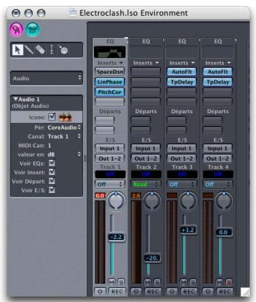Arm Track 3 with the REC button
This screenshot has width=256, height=302.
189,292
